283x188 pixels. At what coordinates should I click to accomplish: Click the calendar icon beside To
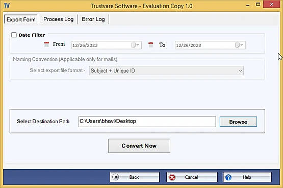(151, 45)
